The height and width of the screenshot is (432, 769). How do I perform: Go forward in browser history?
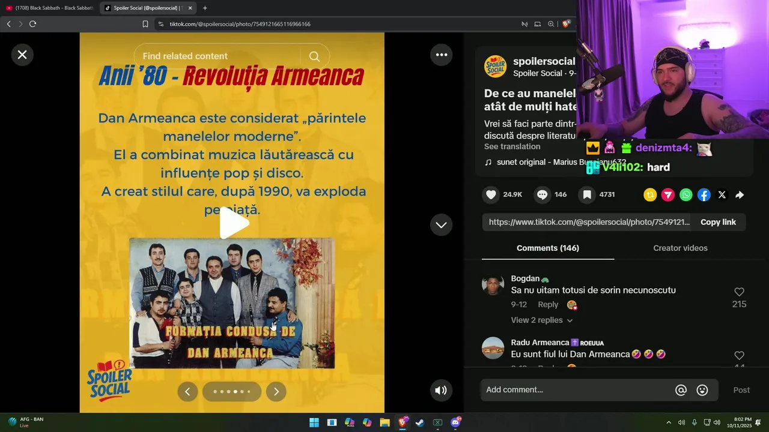coord(20,24)
